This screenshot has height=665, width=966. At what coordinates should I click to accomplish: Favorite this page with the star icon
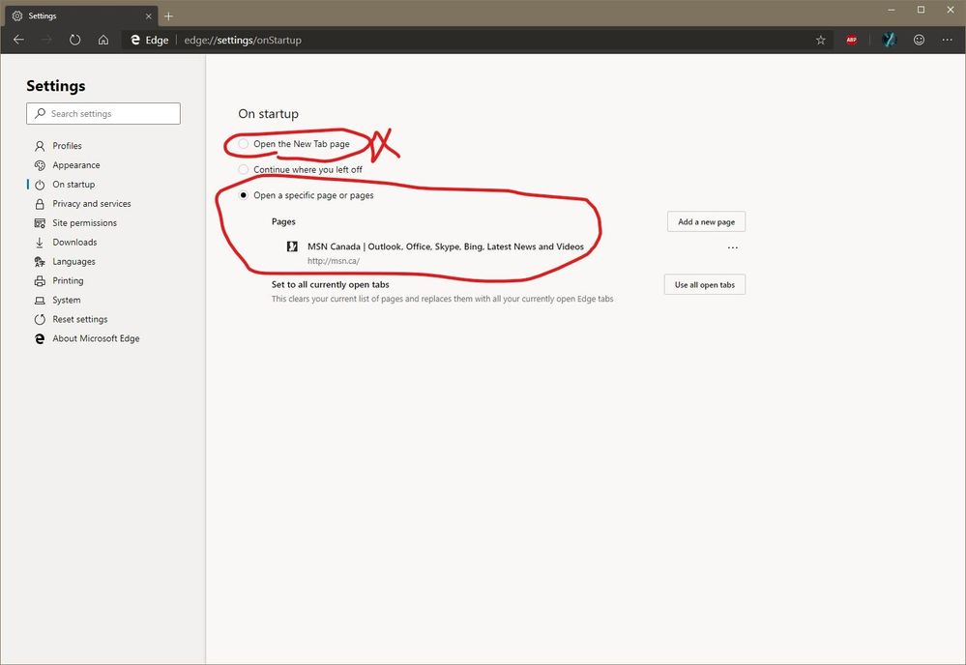pyautogui.click(x=821, y=40)
